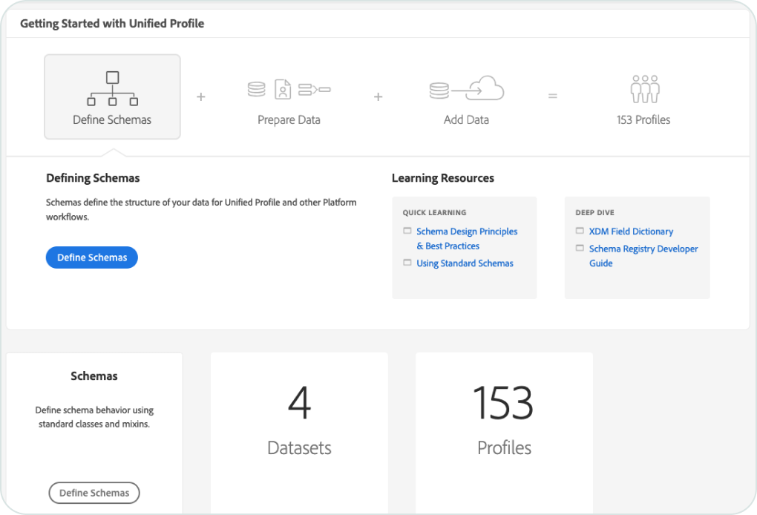
Task: Click the Prepare Data icons group
Action: [289, 90]
